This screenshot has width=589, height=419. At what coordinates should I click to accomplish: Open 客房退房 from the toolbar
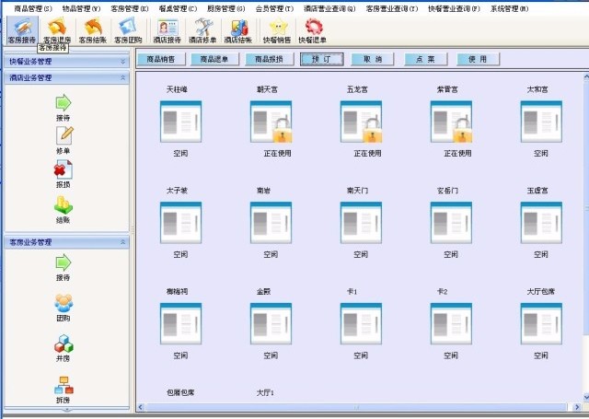point(57,30)
